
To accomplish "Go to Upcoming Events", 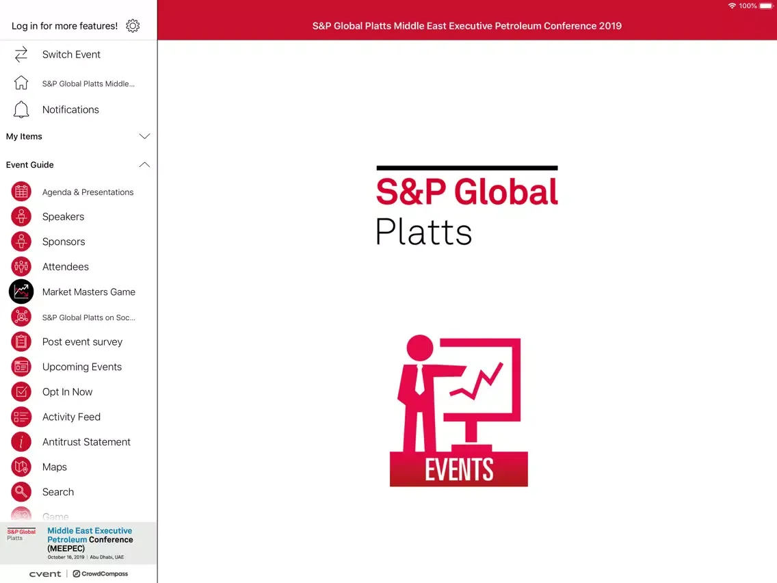I will pyautogui.click(x=82, y=367).
